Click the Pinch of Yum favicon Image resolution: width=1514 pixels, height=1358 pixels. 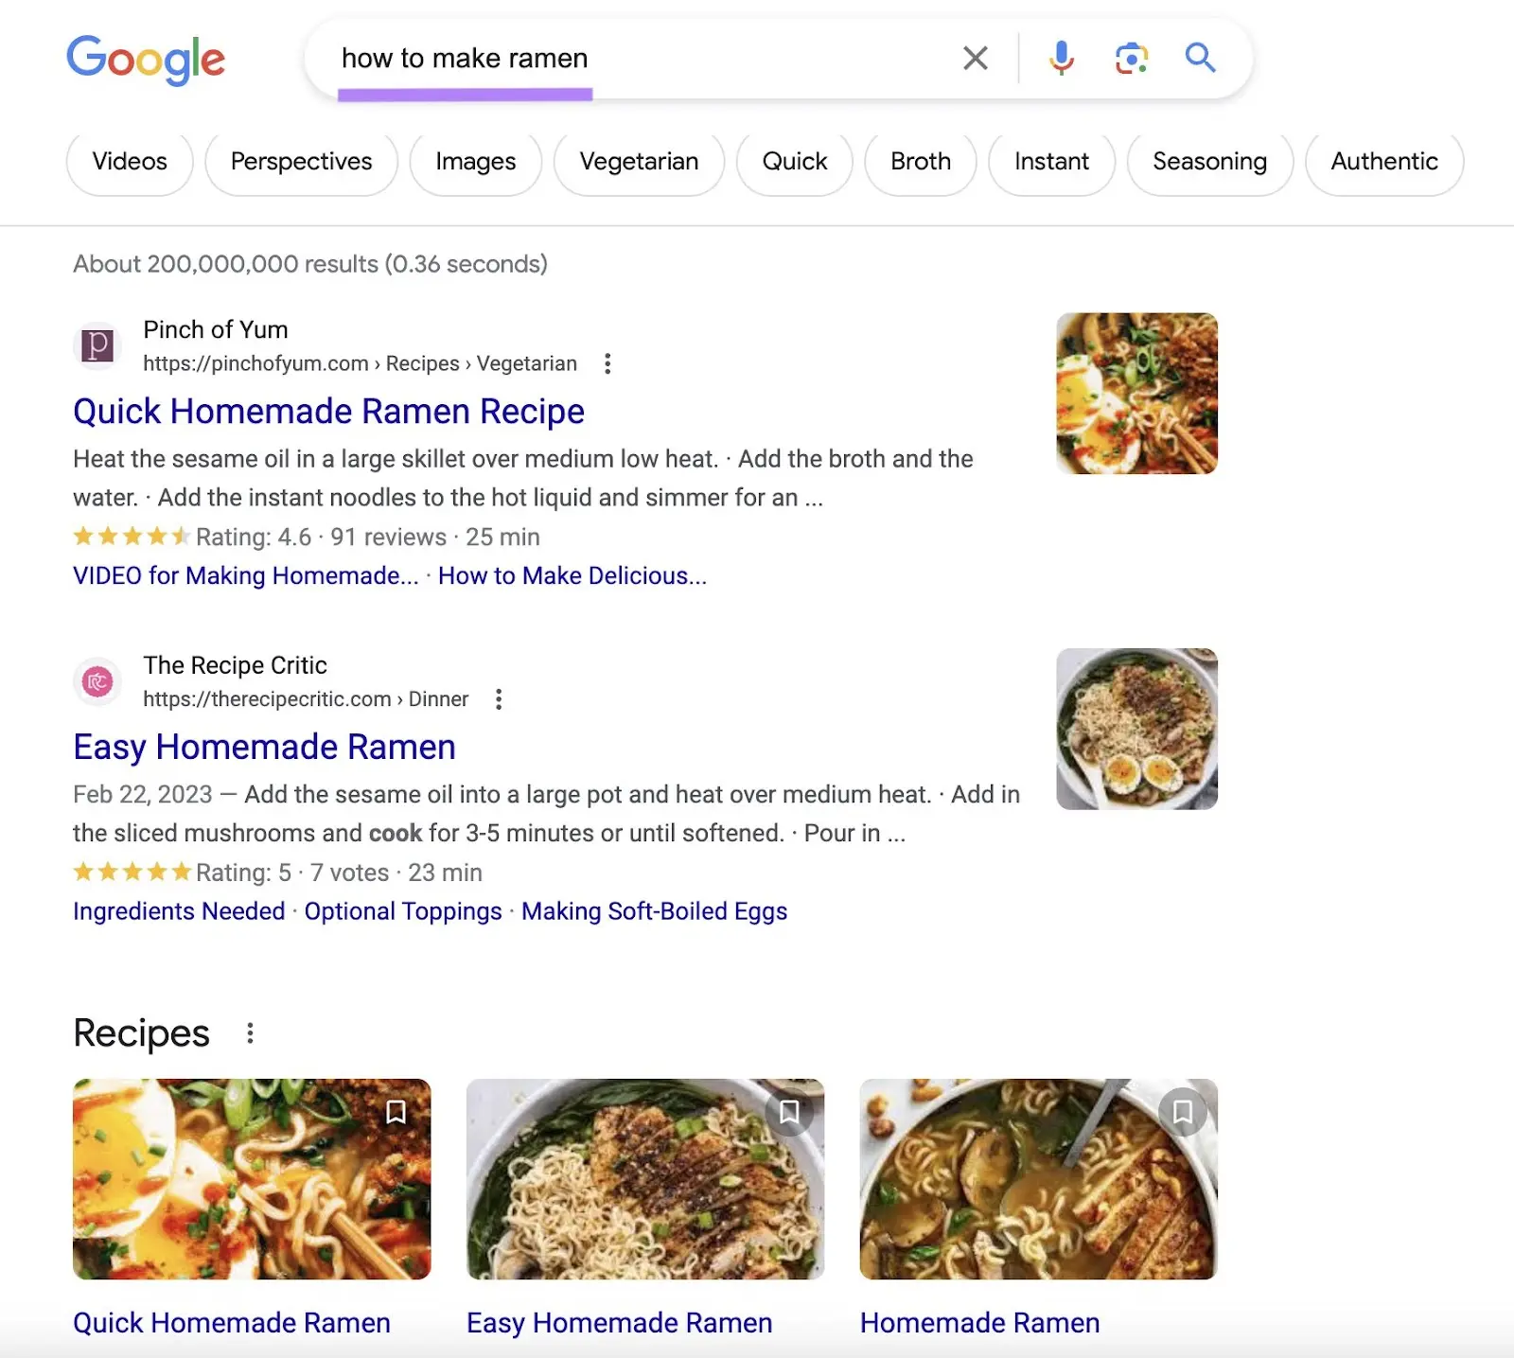tap(97, 345)
